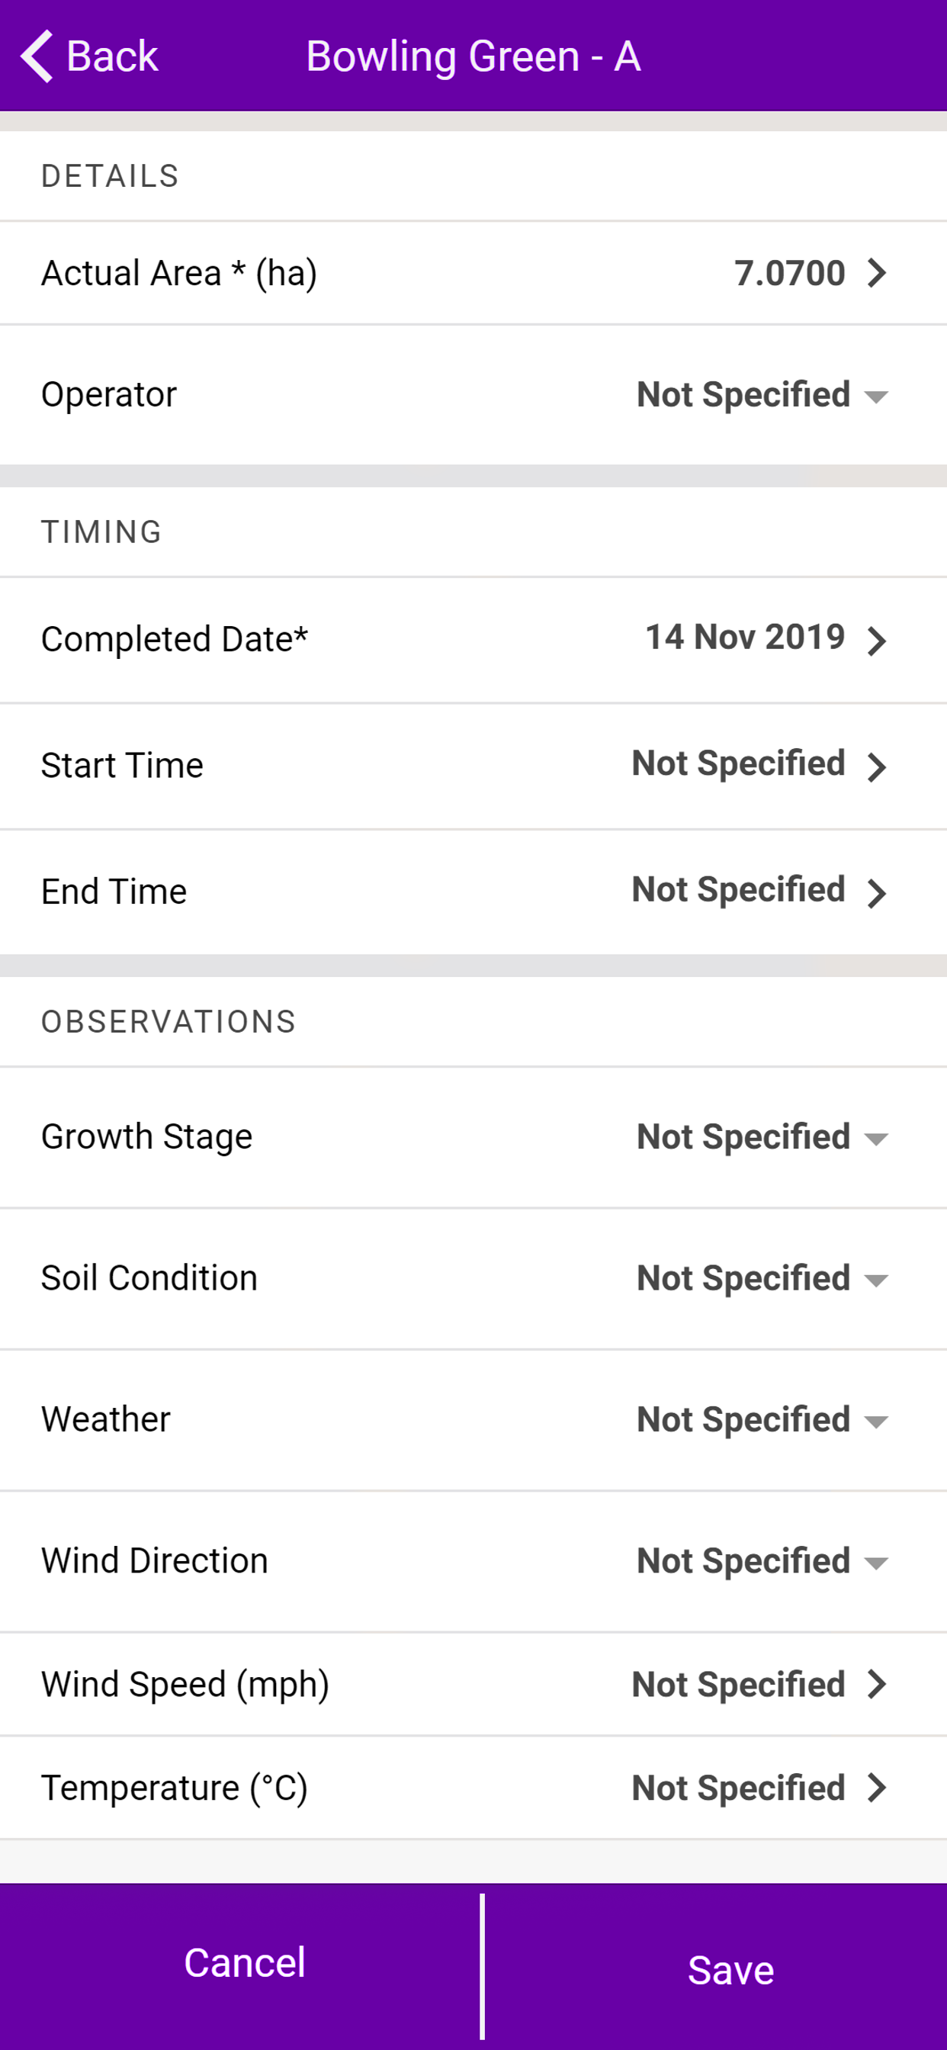Save the Bowling Green record
The height and width of the screenshot is (2050, 947).
(730, 1971)
